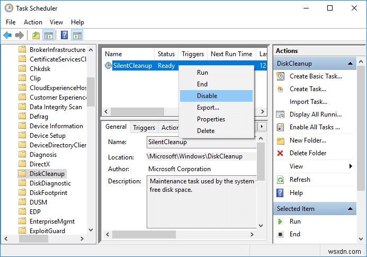The image size is (367, 257).
Task: Open the File menu
Action: (x=11, y=22)
